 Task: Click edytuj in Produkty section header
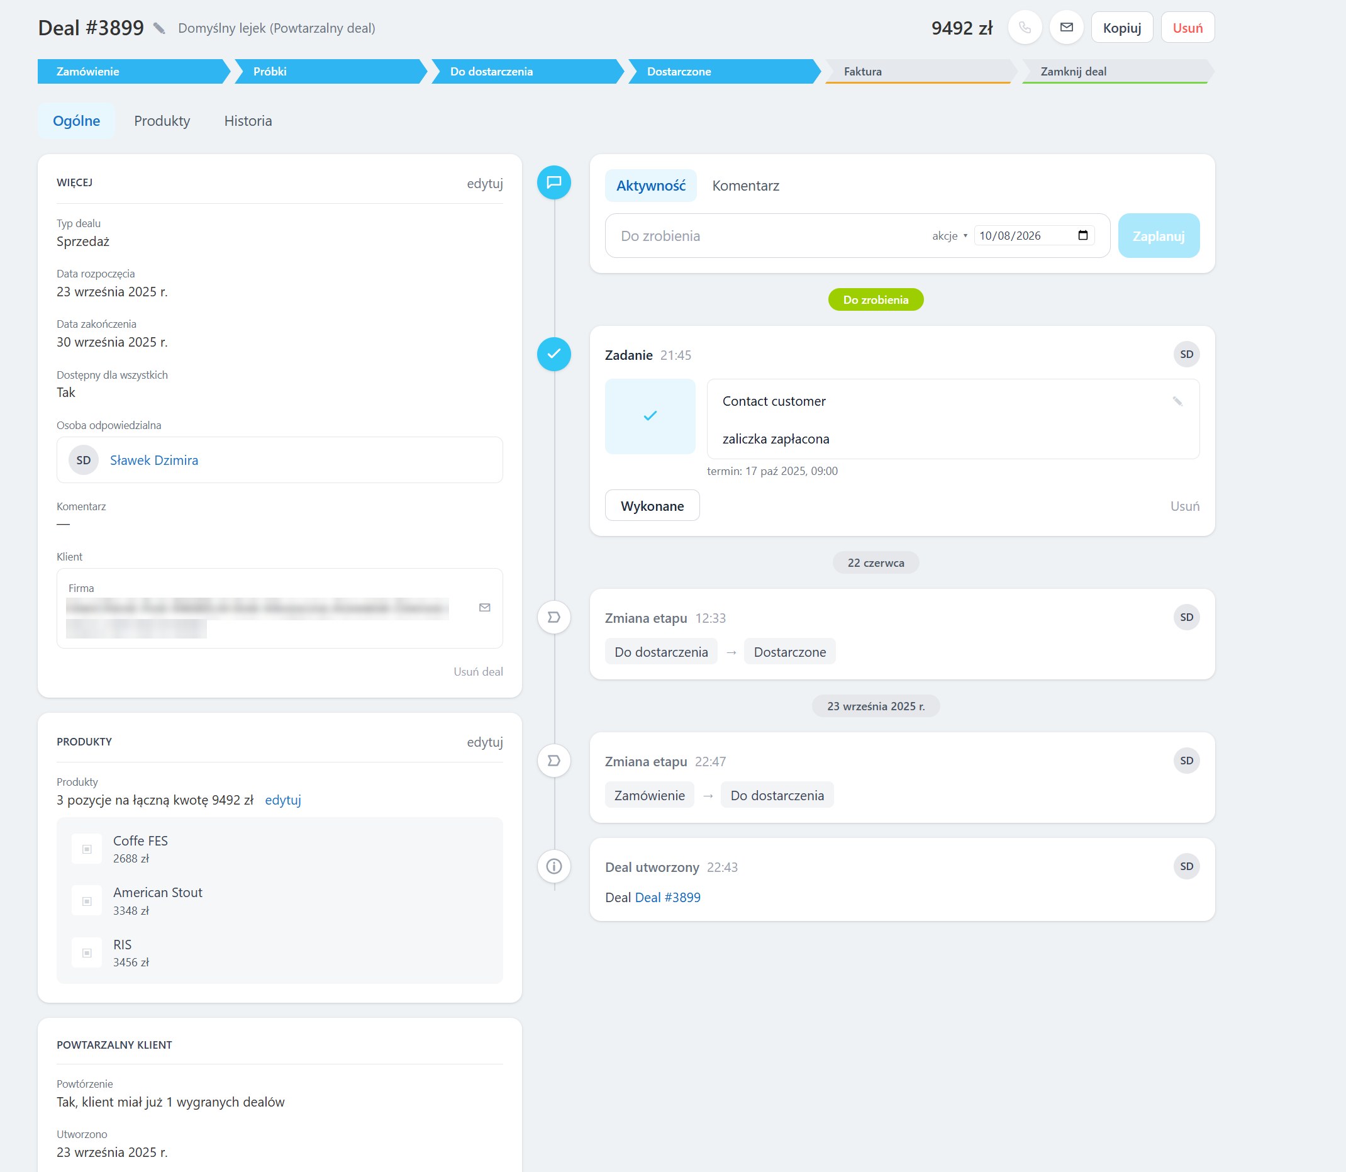pyautogui.click(x=484, y=742)
